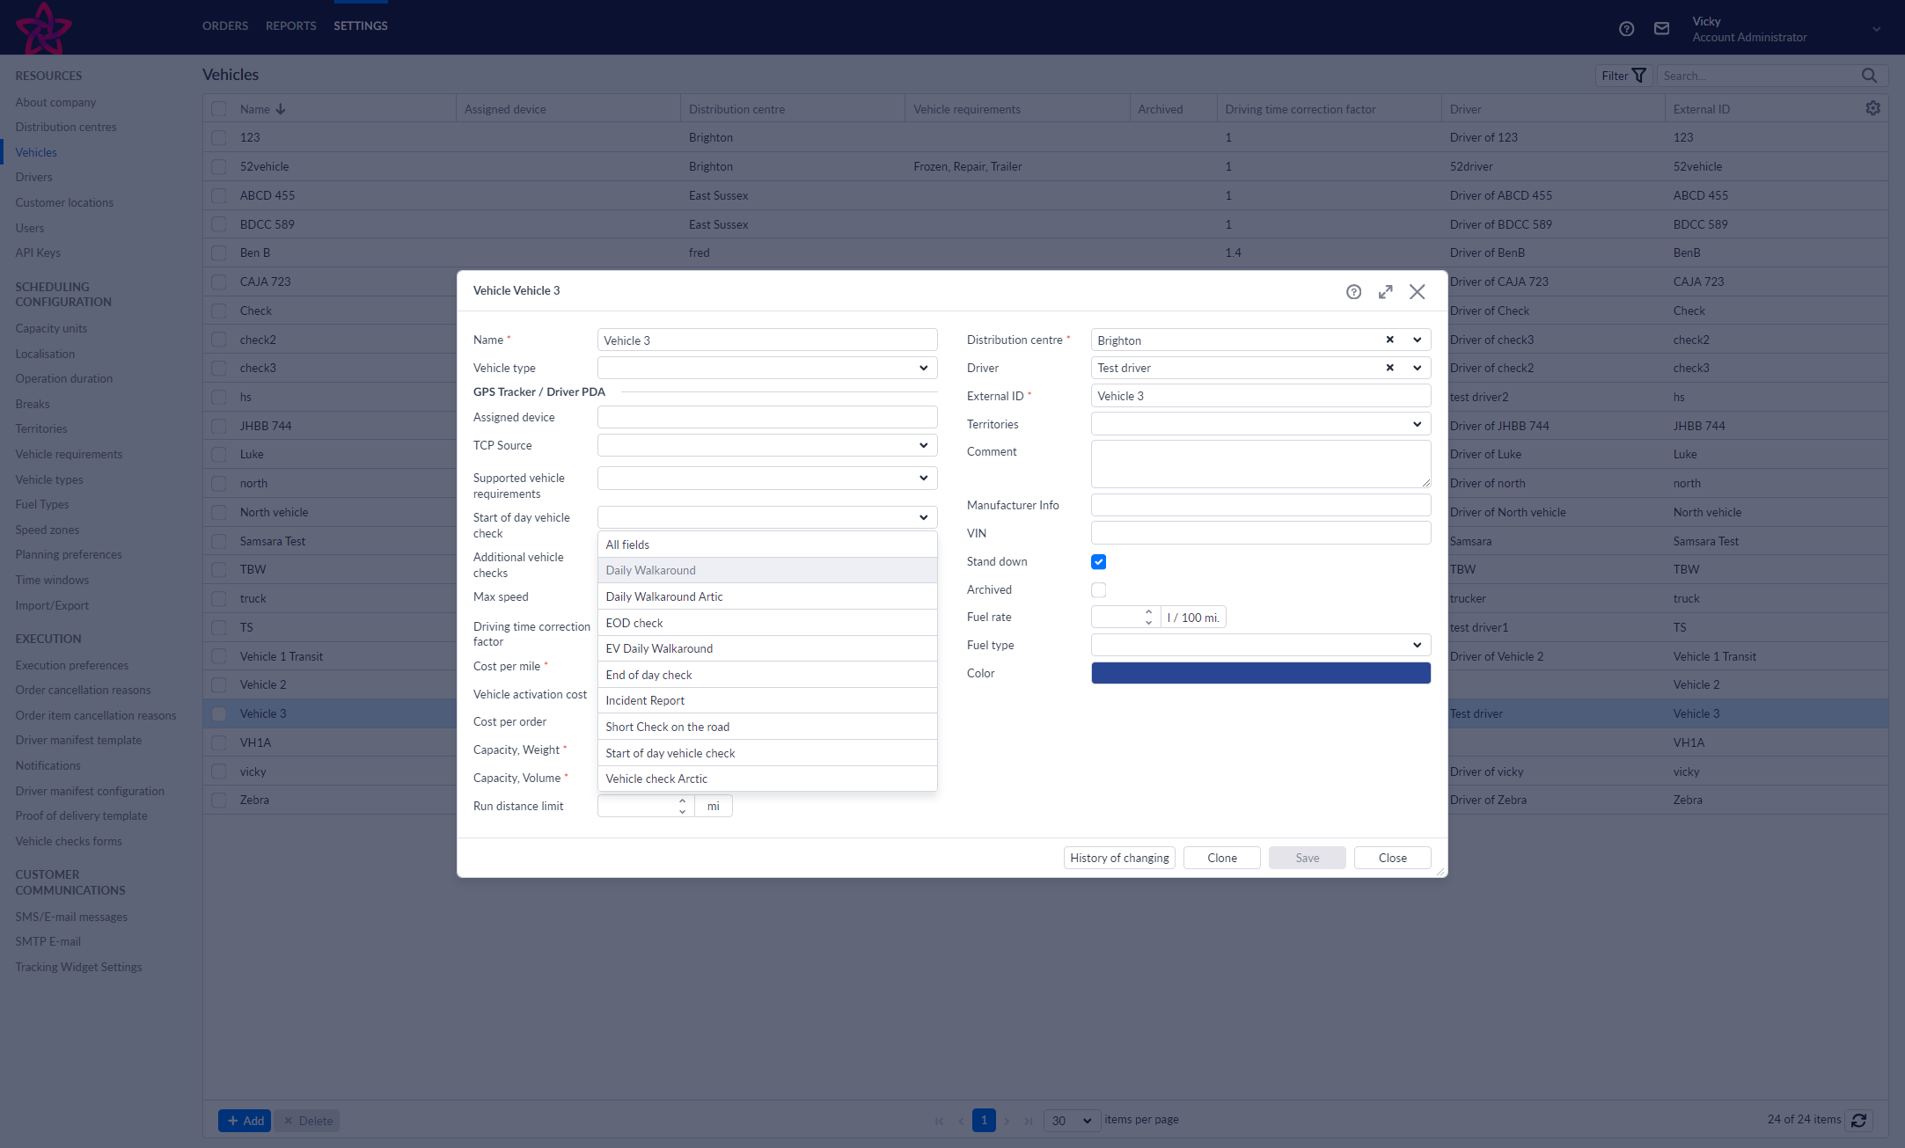Click the search magnifier icon

(1869, 76)
